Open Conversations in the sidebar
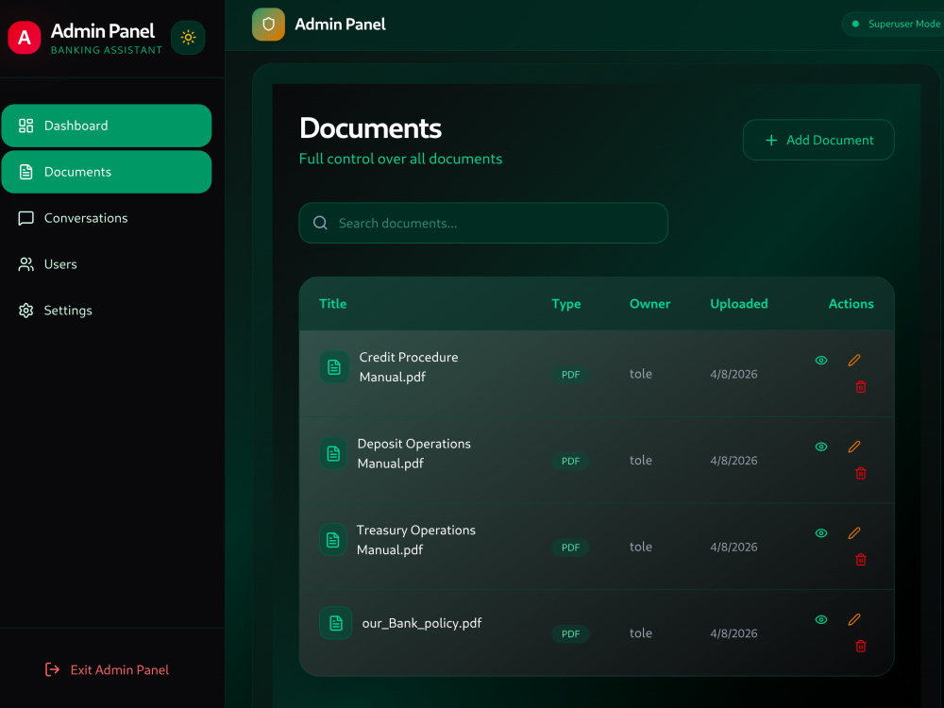Viewport: 944px width, 708px height. (107, 218)
